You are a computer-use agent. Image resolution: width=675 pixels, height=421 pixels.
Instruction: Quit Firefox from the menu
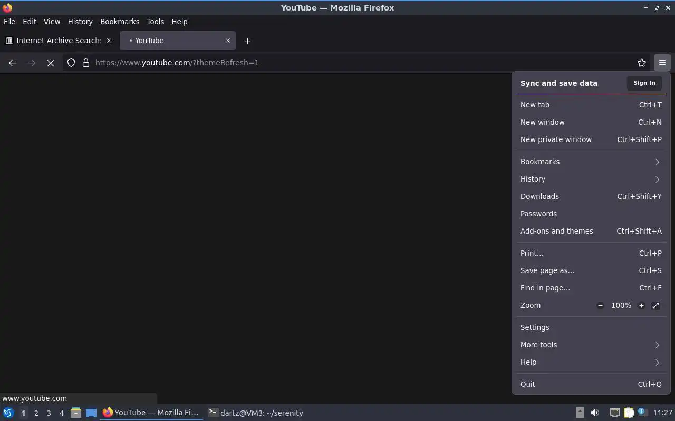(x=591, y=384)
